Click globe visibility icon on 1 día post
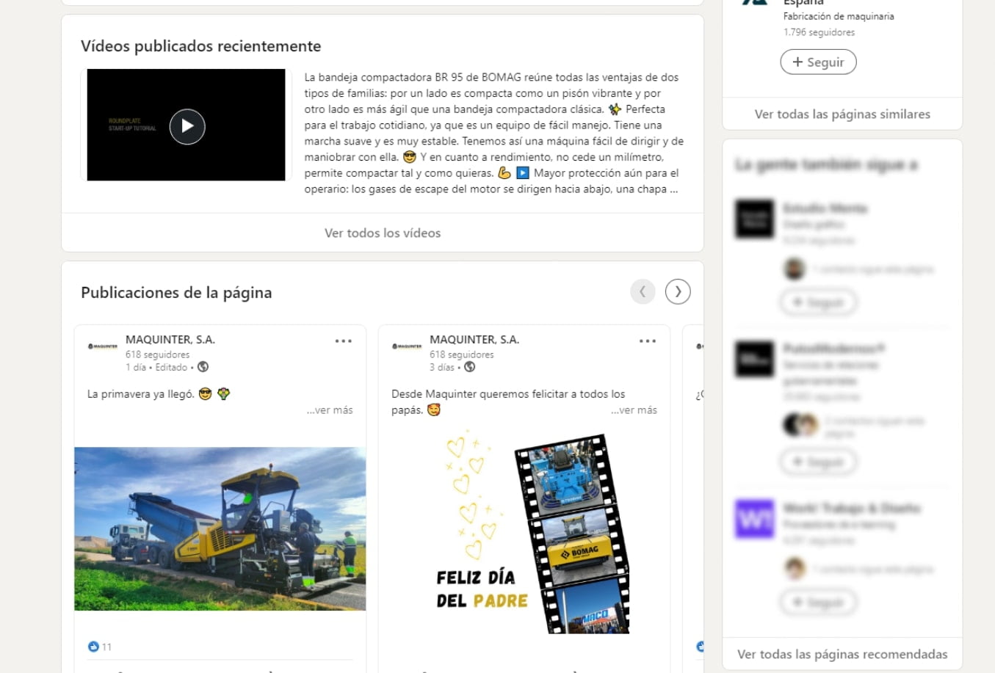The image size is (995, 673). coord(203,367)
